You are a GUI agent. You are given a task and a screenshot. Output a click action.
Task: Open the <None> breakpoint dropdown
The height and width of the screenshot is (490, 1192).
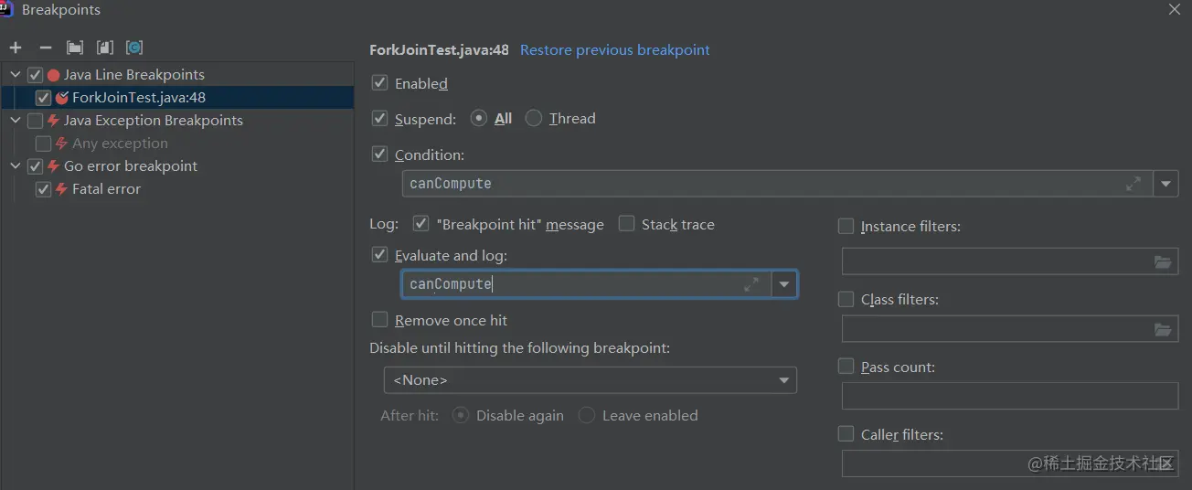[590, 380]
